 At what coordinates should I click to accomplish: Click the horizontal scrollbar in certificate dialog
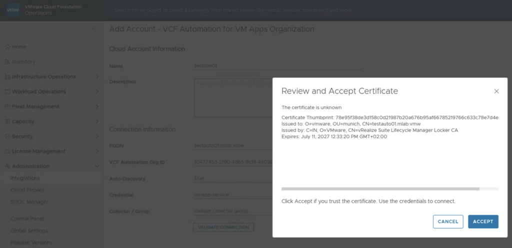coord(380,189)
